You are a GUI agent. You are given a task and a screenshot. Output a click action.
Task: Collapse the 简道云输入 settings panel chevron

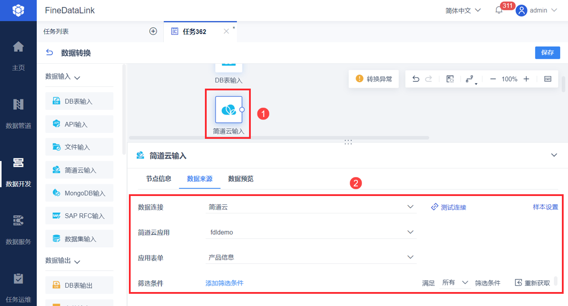[x=554, y=155]
